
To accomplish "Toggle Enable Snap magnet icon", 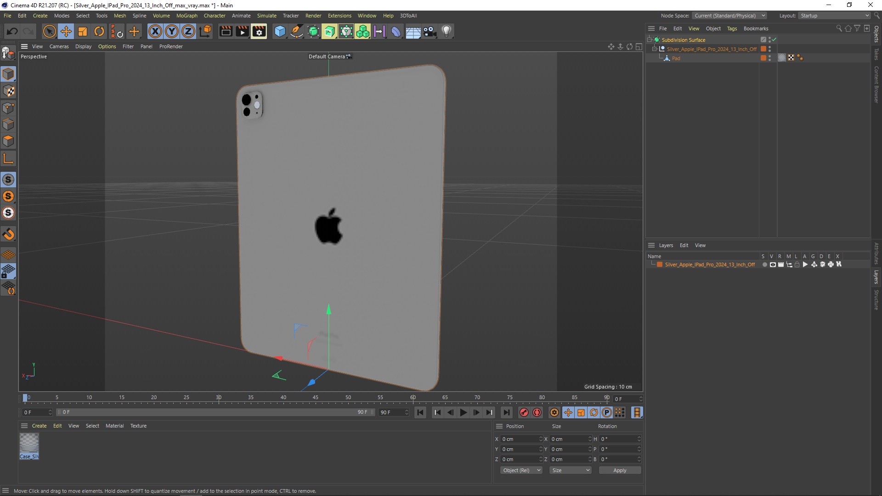I will pos(8,234).
